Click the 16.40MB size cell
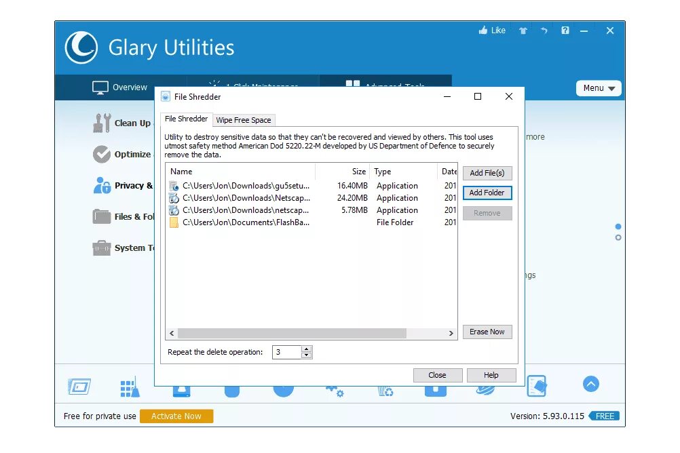 tap(352, 186)
